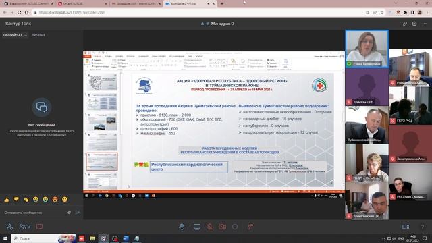Image resolution: width=432 pixels, height=243 pixels.
Task: Select the Туймазы ЦРБ participant tile
Action: tap(367, 87)
